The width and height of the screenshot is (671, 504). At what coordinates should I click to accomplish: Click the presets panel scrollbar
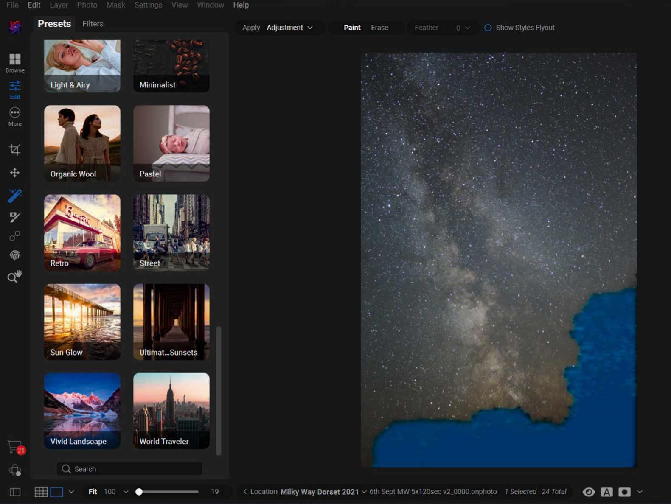[x=219, y=390]
